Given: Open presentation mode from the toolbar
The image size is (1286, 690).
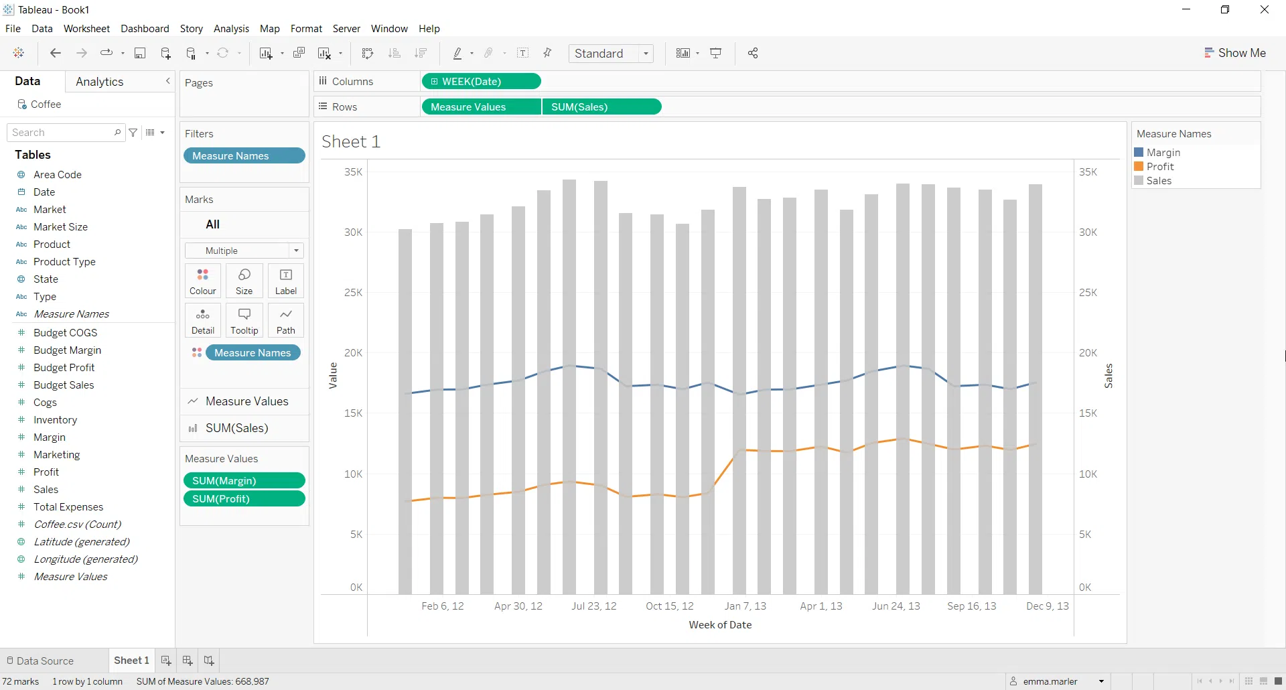Looking at the screenshot, I should pyautogui.click(x=716, y=53).
